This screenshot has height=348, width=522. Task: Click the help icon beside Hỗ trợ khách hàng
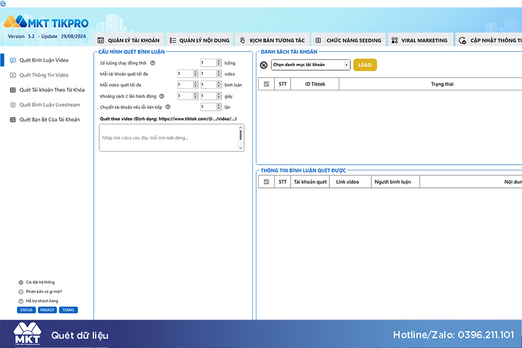(21, 301)
